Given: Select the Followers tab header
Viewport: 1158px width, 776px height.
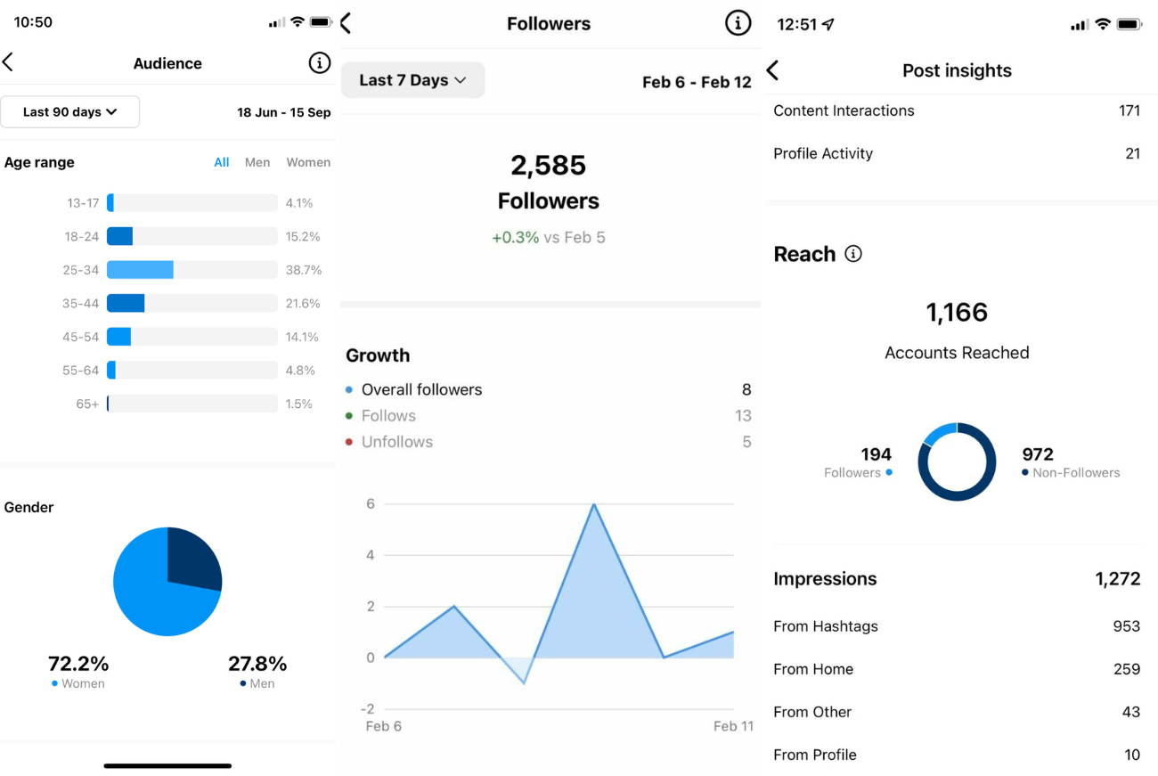Looking at the screenshot, I should pyautogui.click(x=548, y=23).
